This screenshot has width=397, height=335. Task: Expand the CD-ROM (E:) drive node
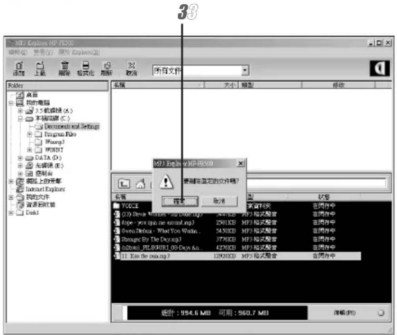pyautogui.click(x=20, y=166)
